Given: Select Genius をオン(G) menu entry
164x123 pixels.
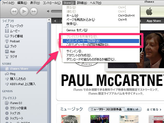Looking at the screenshot, I should click(101, 30).
